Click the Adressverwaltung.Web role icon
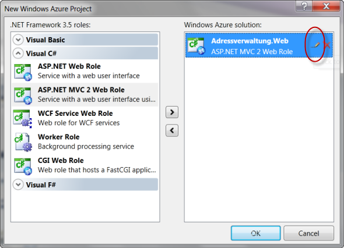 pos(196,45)
